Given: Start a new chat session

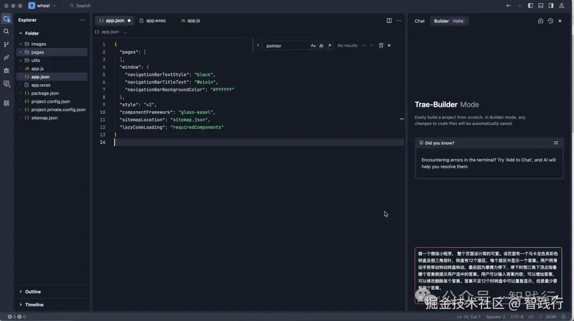Looking at the screenshot, I should point(541,21).
